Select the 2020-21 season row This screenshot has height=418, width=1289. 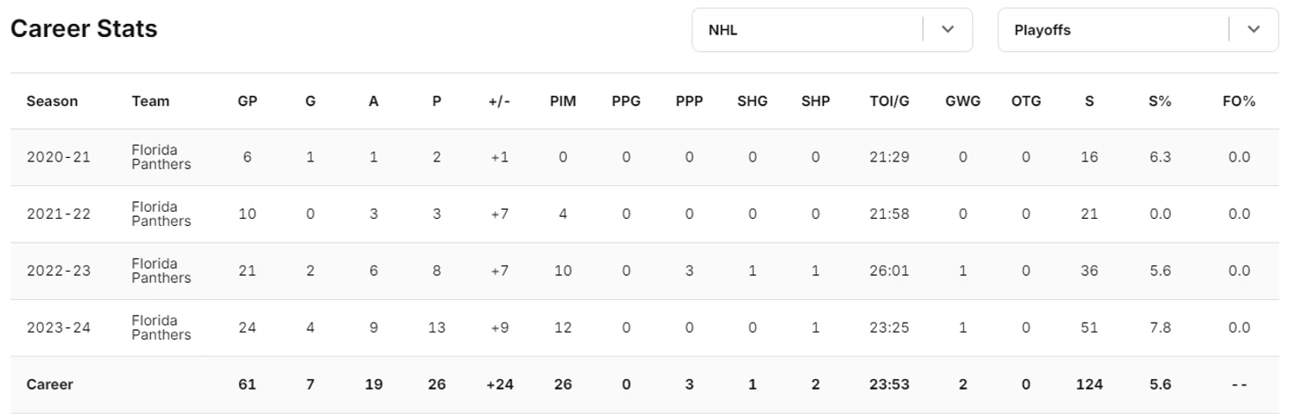[58, 158]
